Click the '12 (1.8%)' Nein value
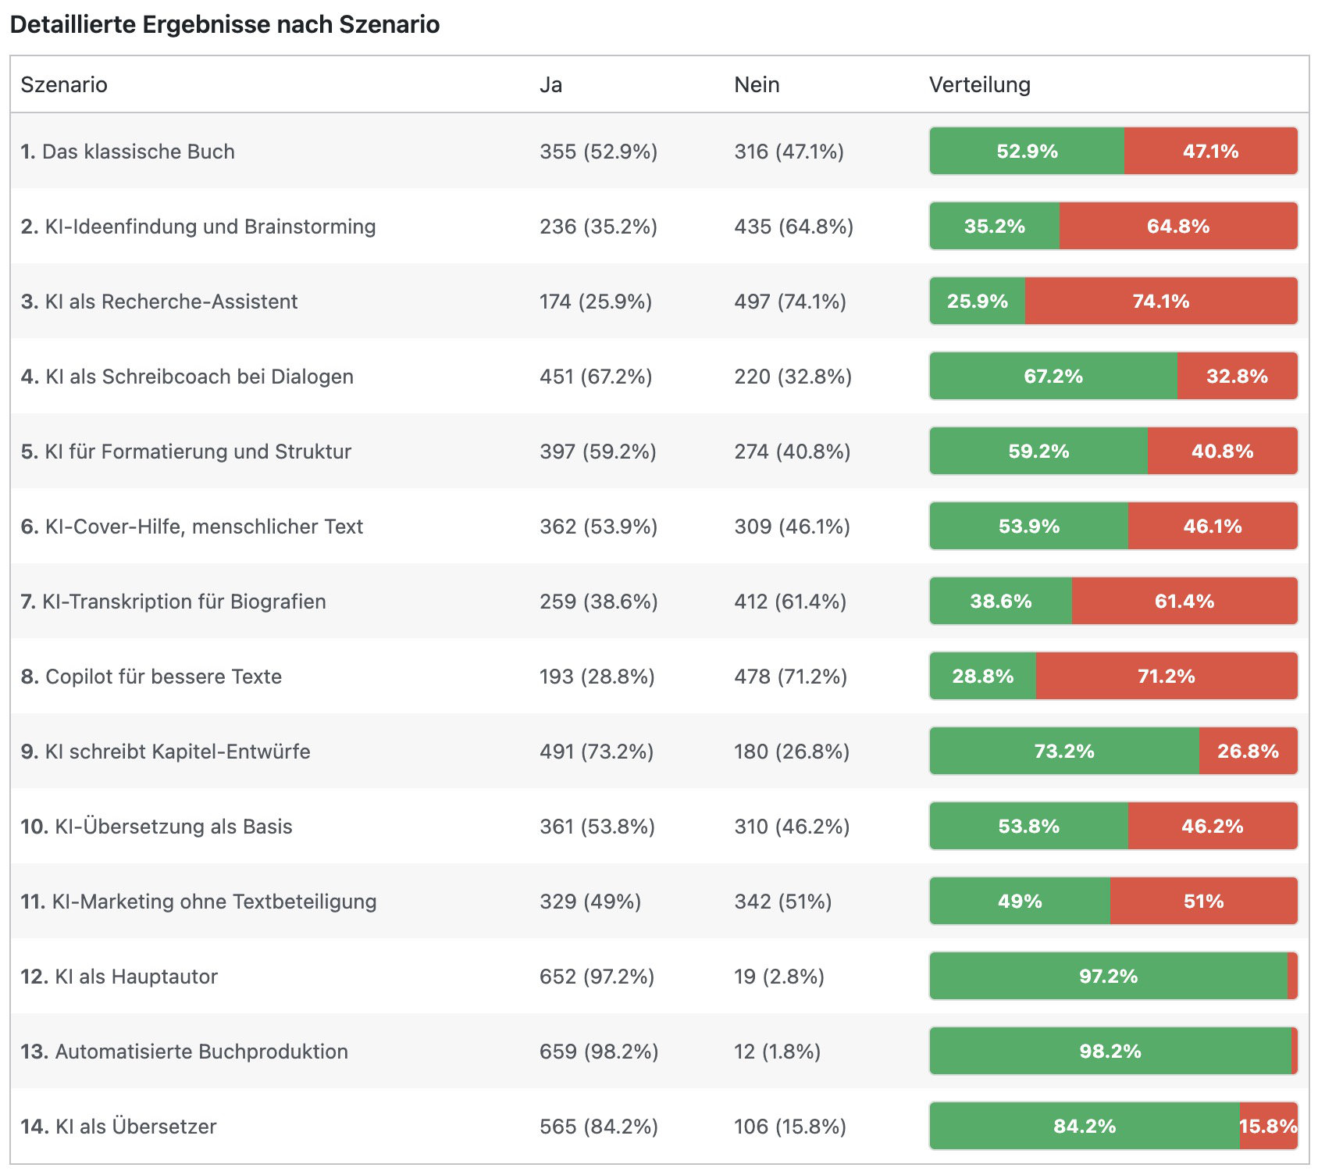Viewport: 1318px width, 1175px height. click(x=777, y=1052)
